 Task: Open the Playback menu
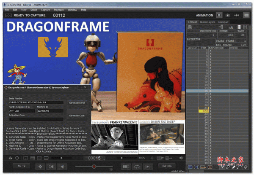click(59, 10)
